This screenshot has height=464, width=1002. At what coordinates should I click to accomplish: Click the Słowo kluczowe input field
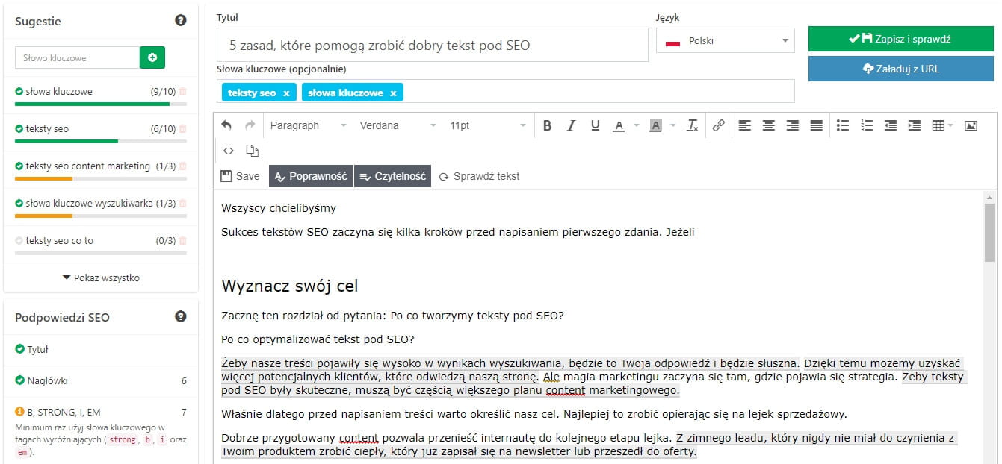point(77,57)
